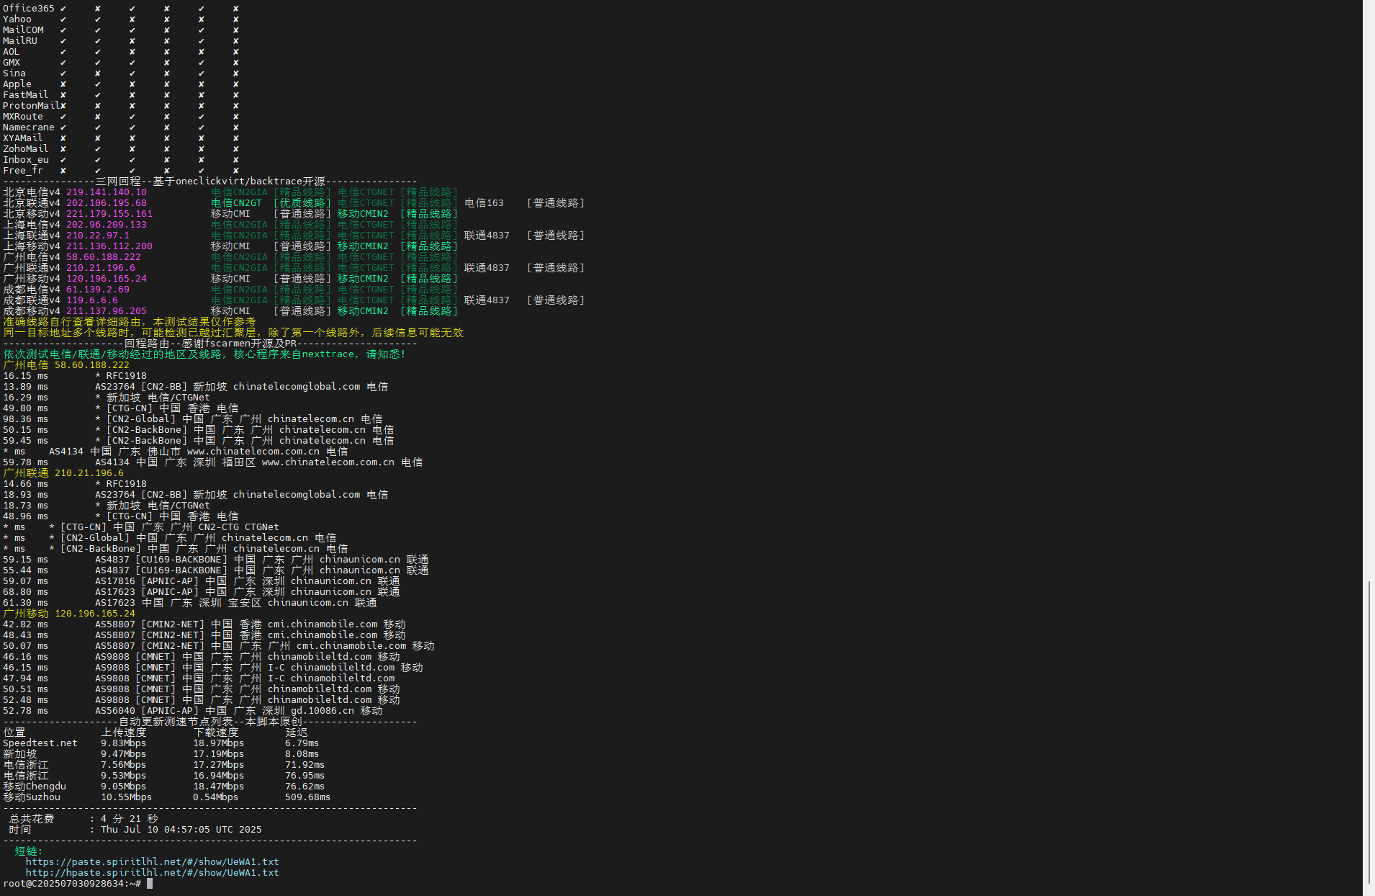The height and width of the screenshot is (896, 1375).
Task: Click the 广州移动 120.196.165.24 route heading
Action: click(69, 613)
